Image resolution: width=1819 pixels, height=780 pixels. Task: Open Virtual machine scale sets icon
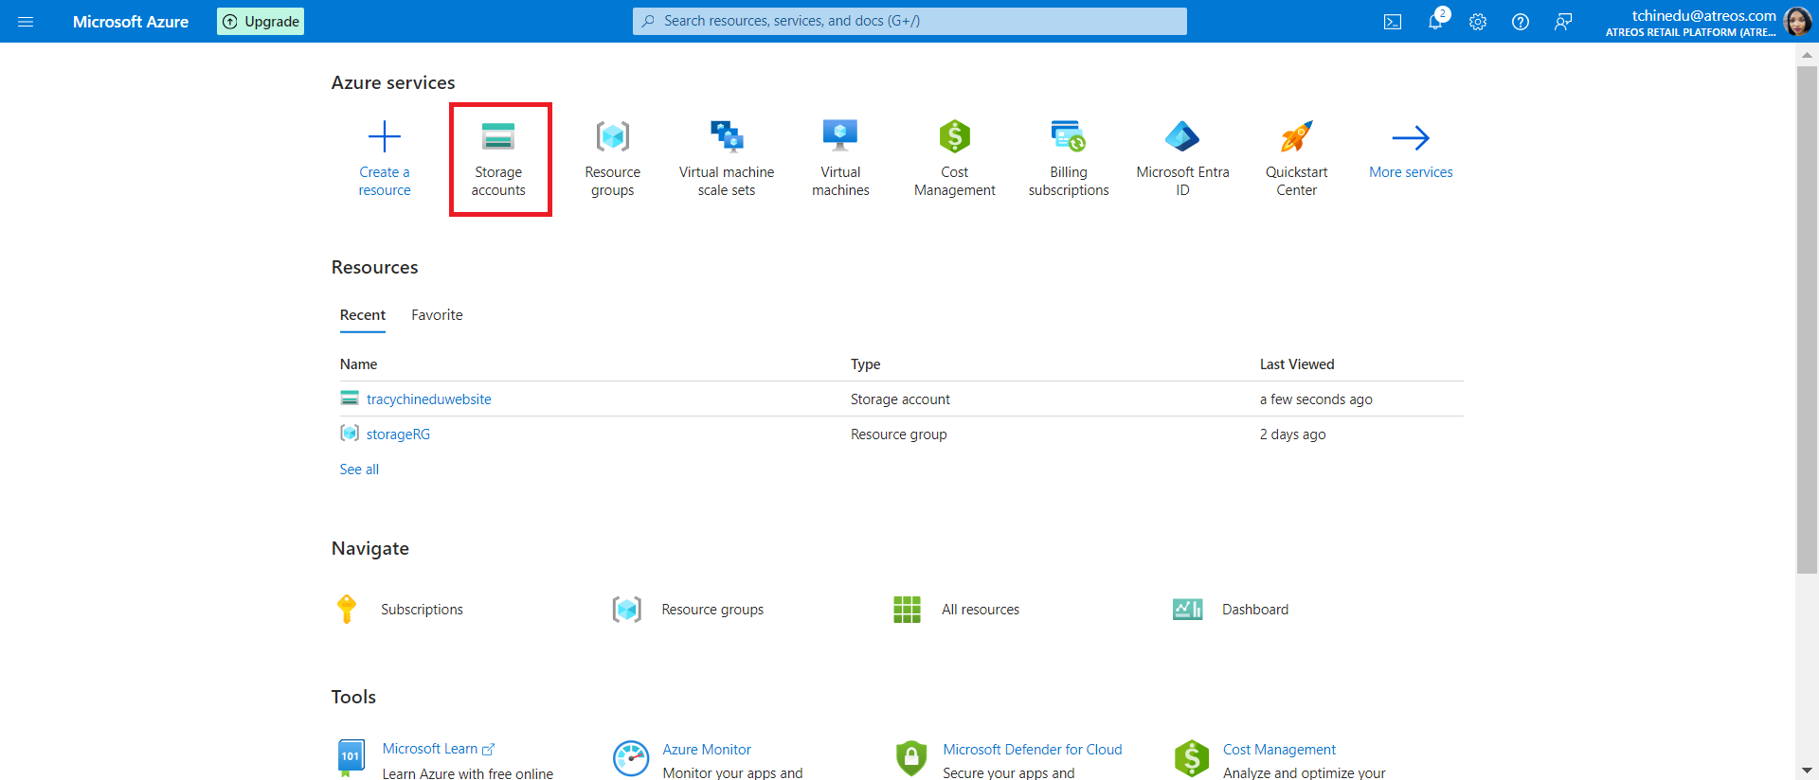tap(727, 137)
